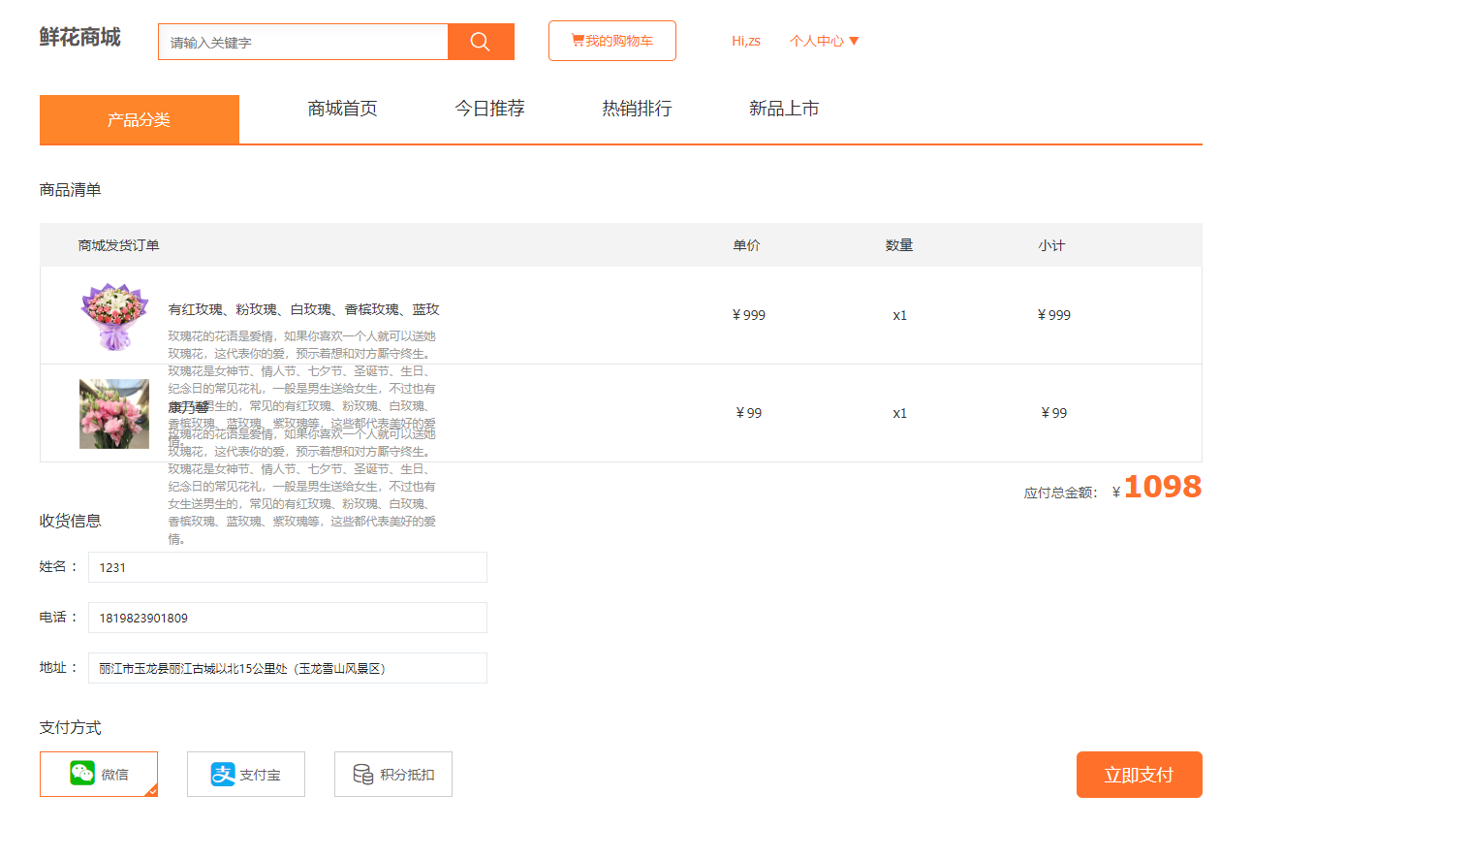Click the Alipay blue logo icon
The height and width of the screenshot is (859, 1471).
(223, 774)
